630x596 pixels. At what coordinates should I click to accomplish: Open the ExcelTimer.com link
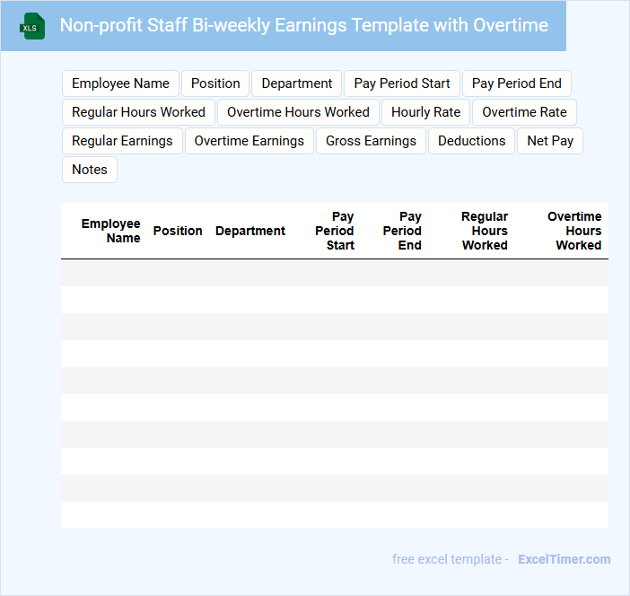coord(564,559)
